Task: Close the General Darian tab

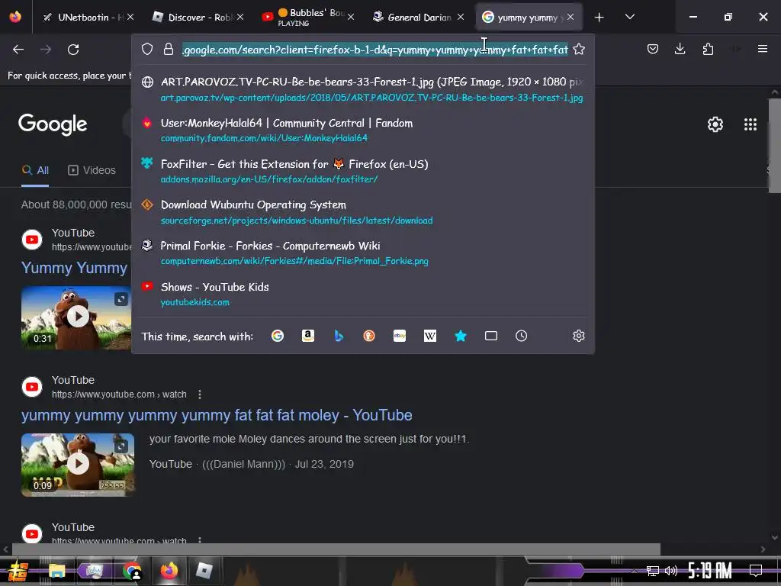Action: point(460,17)
